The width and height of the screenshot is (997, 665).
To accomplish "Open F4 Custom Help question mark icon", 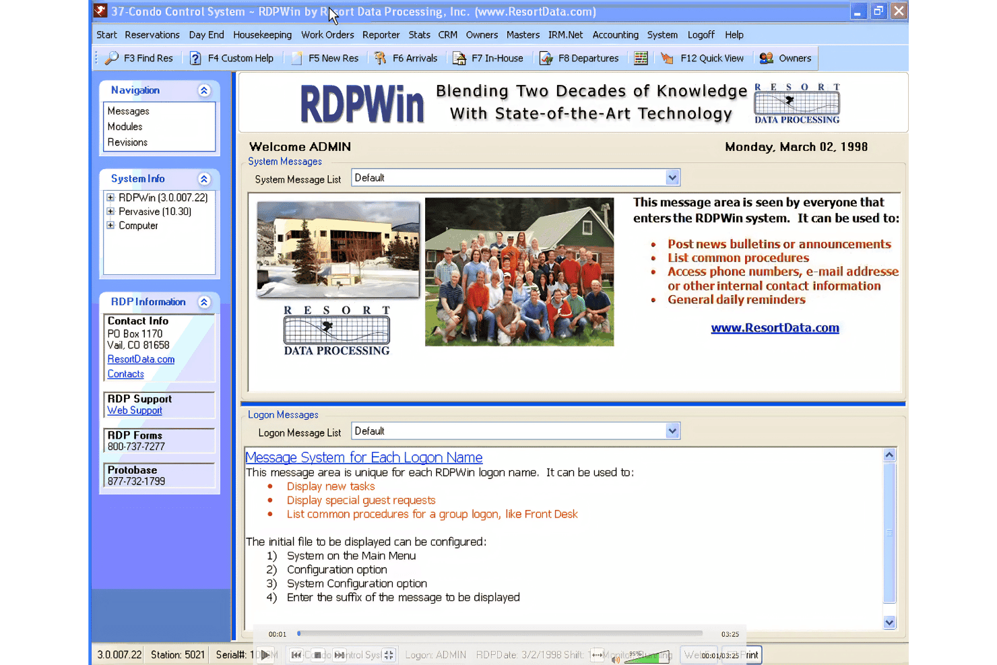I will click(x=195, y=59).
